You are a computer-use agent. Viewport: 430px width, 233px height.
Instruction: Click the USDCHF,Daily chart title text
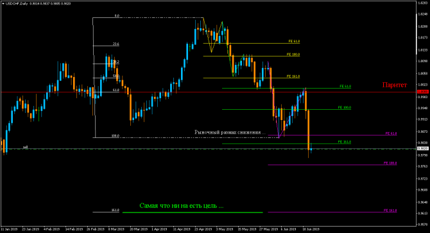(x=17, y=4)
